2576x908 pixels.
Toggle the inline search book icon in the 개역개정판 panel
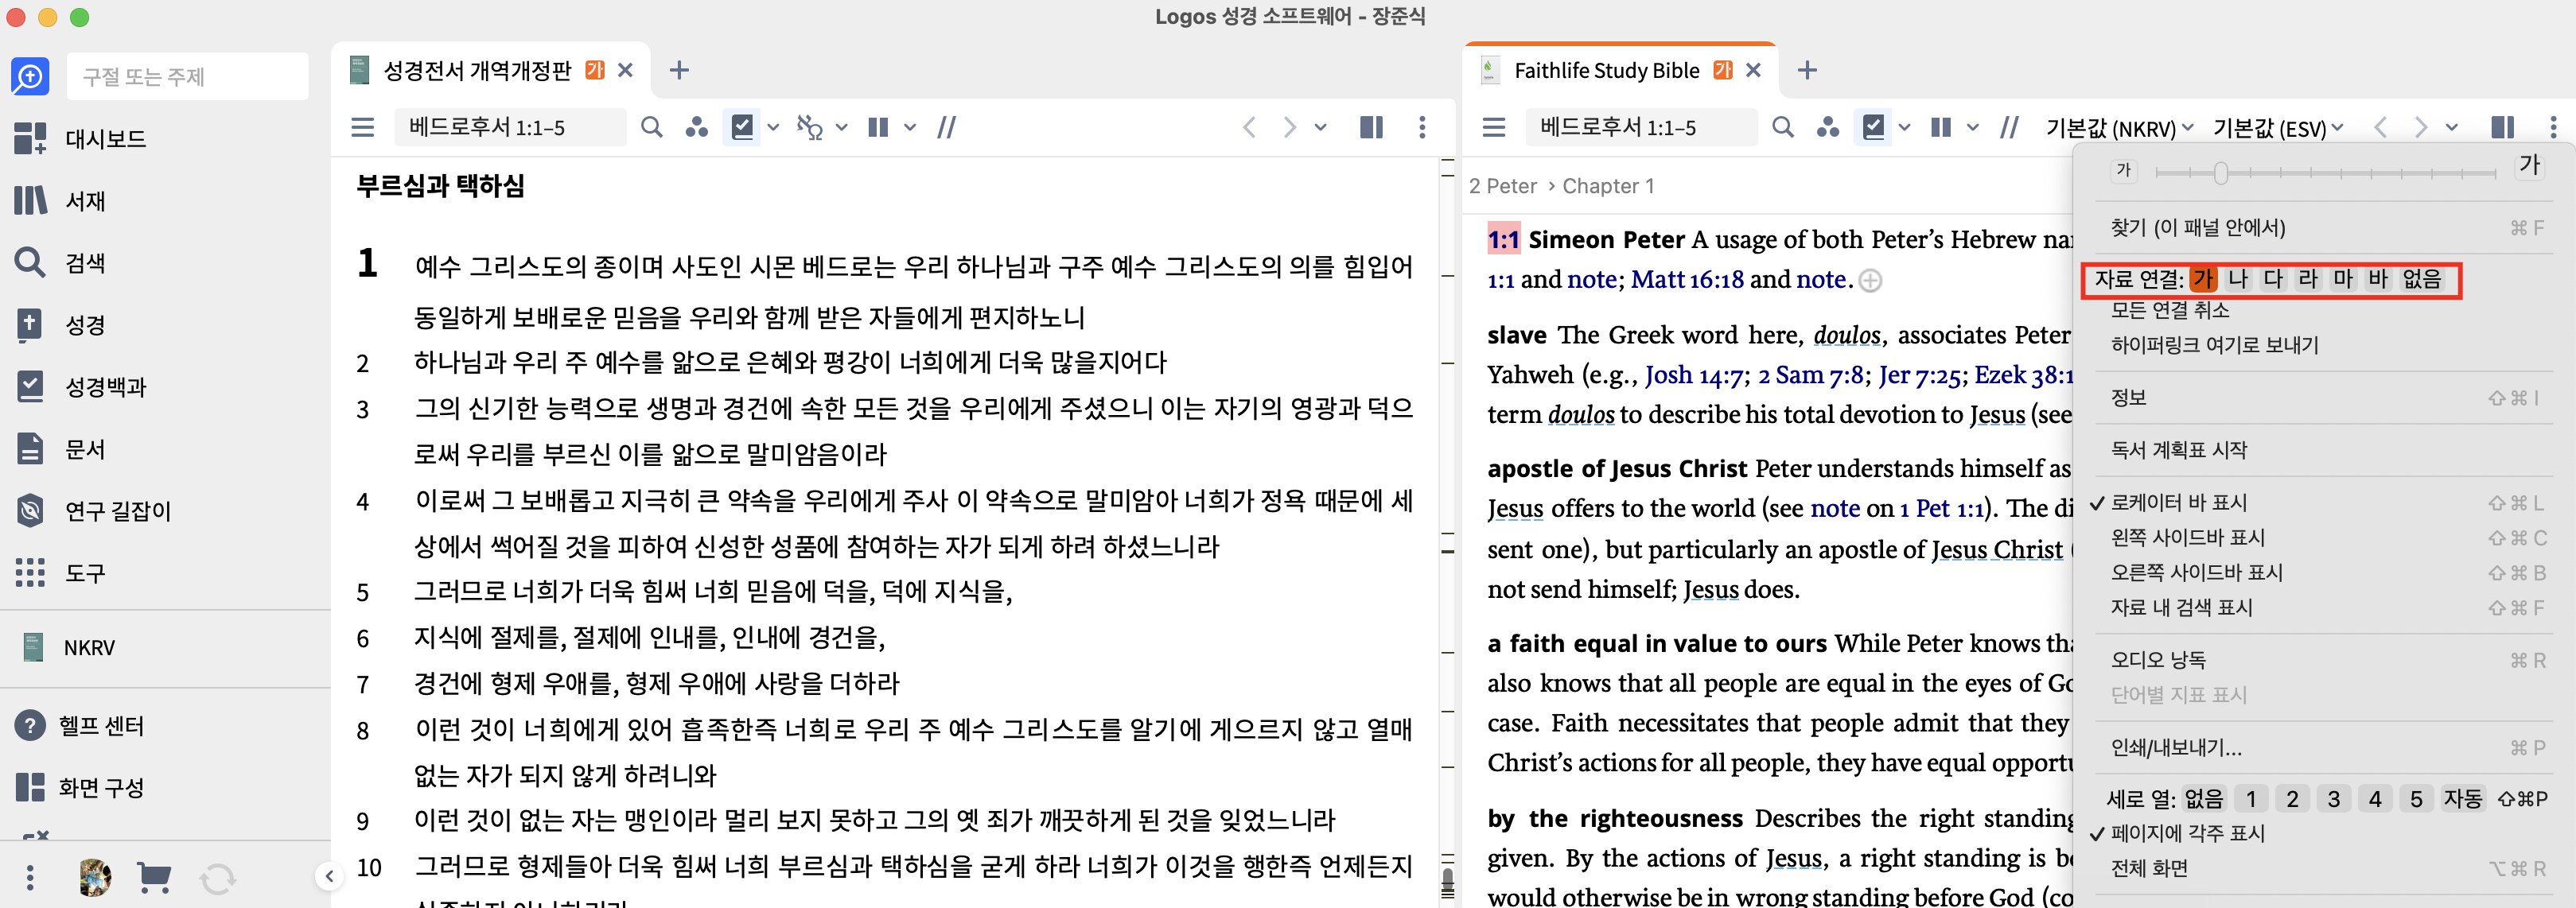(x=743, y=127)
